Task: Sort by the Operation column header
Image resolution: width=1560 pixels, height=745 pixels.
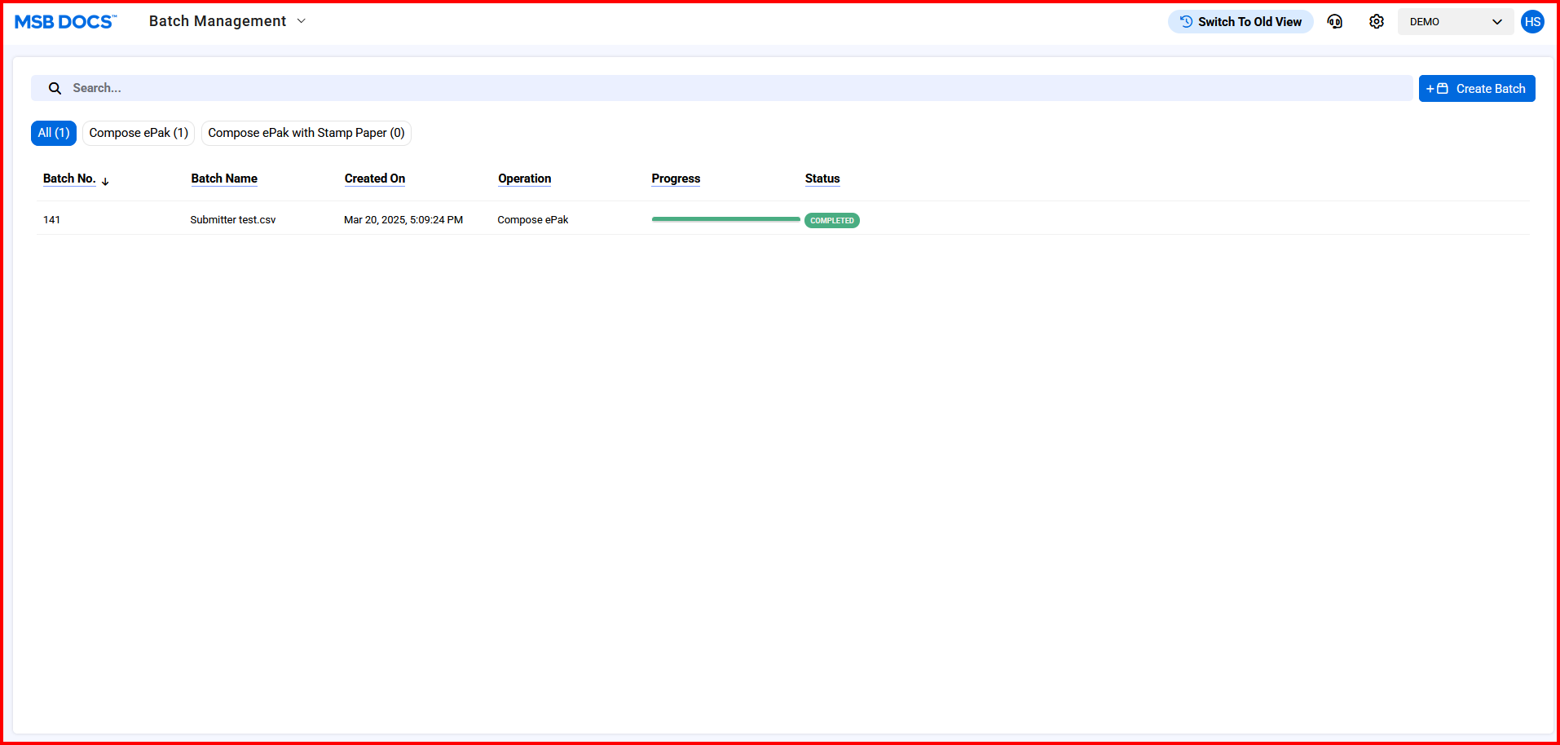Action: 524,179
